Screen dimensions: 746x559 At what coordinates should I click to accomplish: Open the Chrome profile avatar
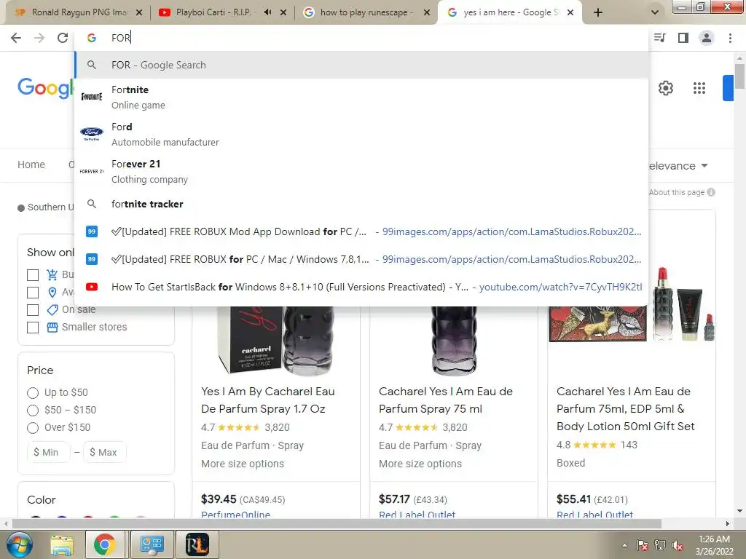point(707,38)
